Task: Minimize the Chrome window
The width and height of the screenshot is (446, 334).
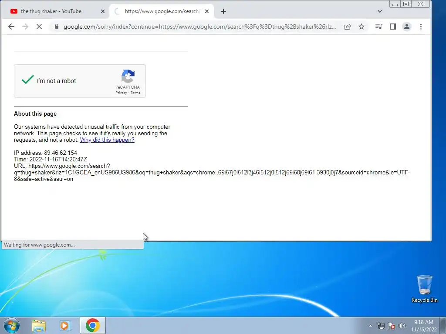Action: tap(395, 4)
